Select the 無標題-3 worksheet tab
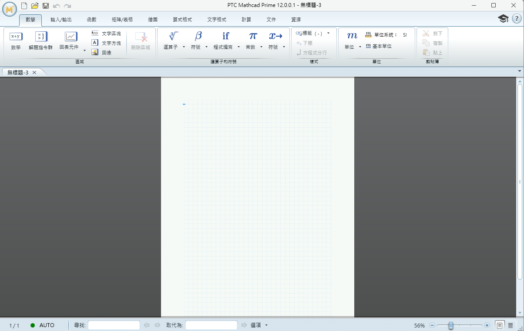The width and height of the screenshot is (524, 331). click(x=18, y=72)
